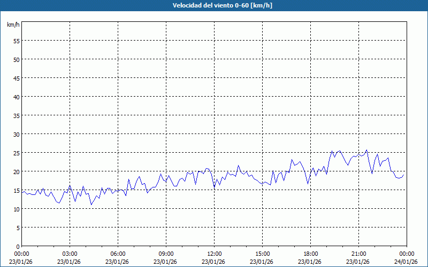Select the 45 y-axis tick label
Viewport: 428px width, 267px height.
tap(16, 78)
